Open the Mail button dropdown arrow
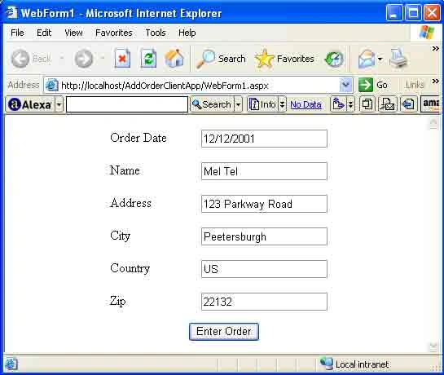The image size is (444, 375). (380, 59)
